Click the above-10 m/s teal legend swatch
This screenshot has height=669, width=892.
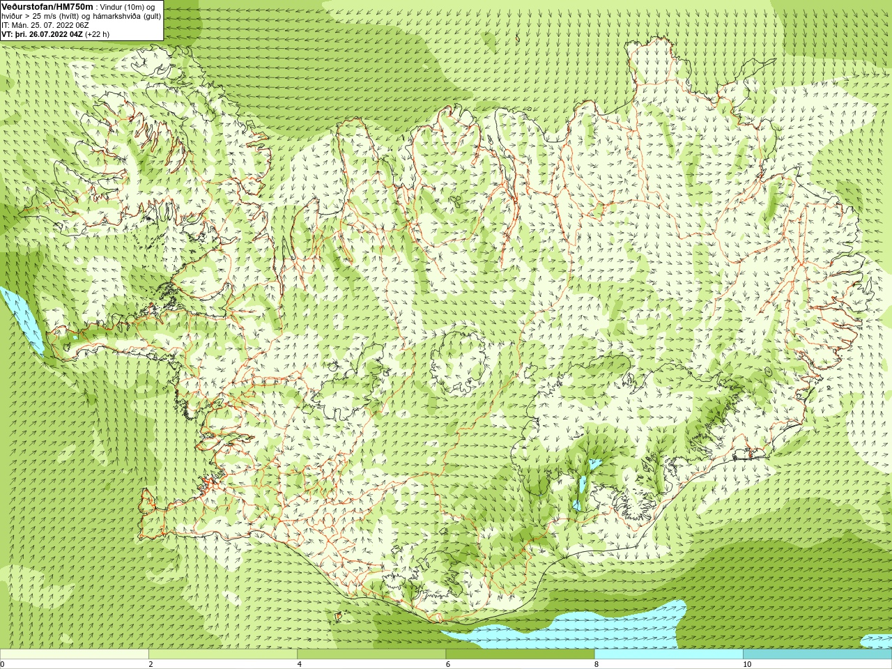pyautogui.click(x=817, y=654)
